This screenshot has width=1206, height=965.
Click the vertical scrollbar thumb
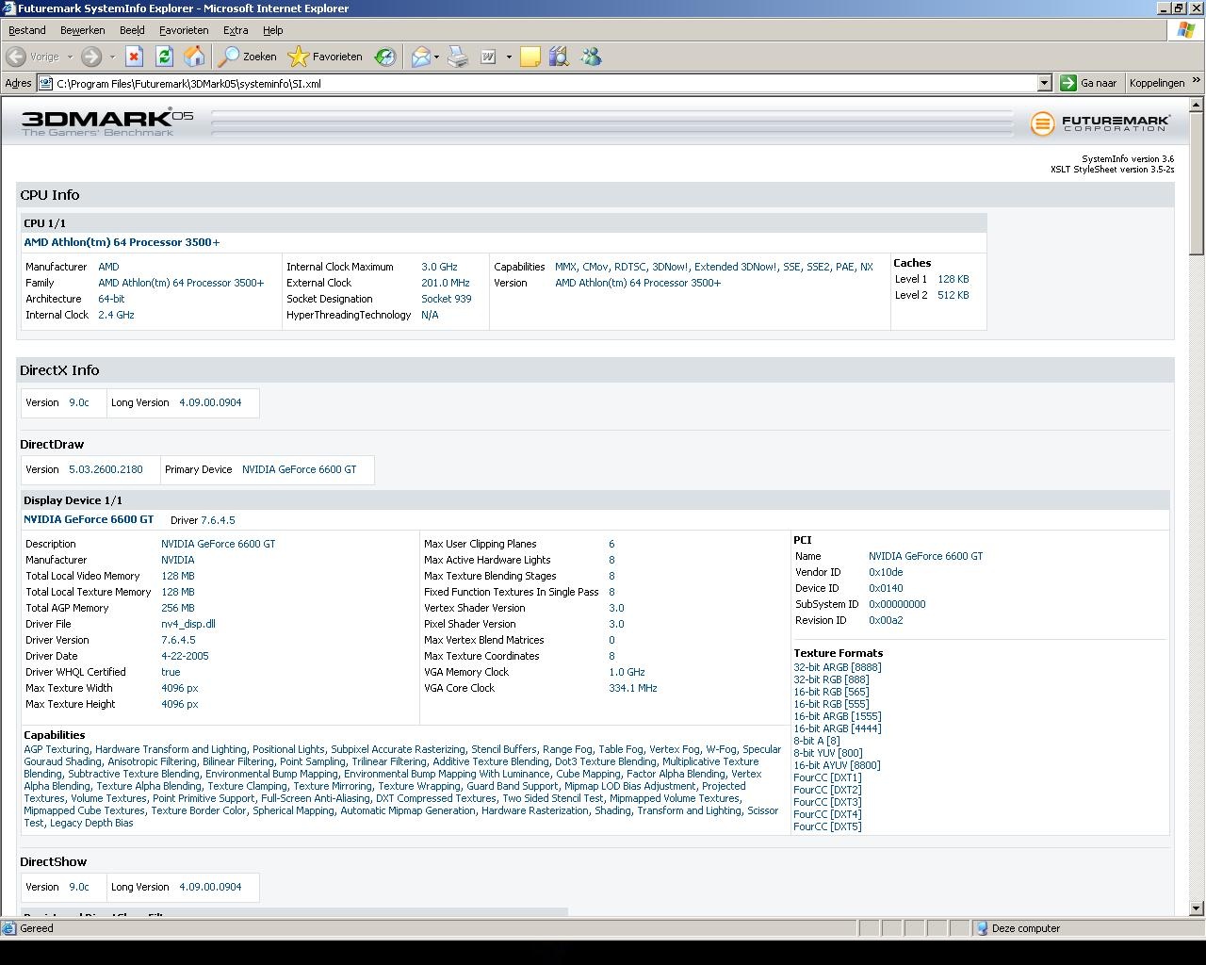[x=1197, y=183]
